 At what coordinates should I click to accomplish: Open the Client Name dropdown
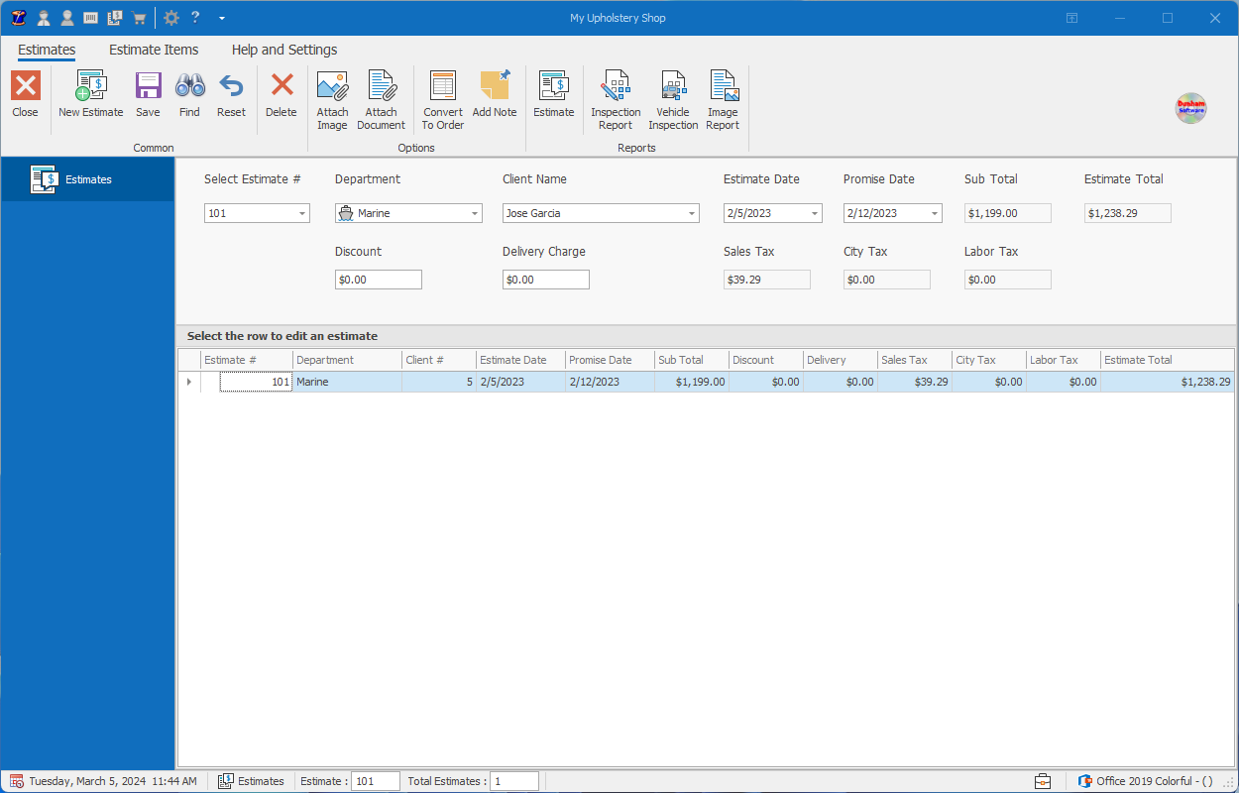point(691,212)
